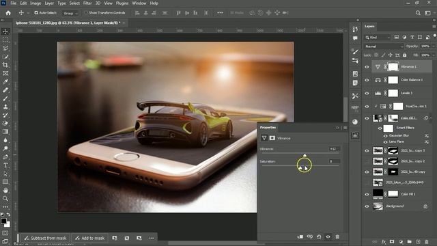
Task: Hide the Levels 1 layer
Action: tap(367, 93)
